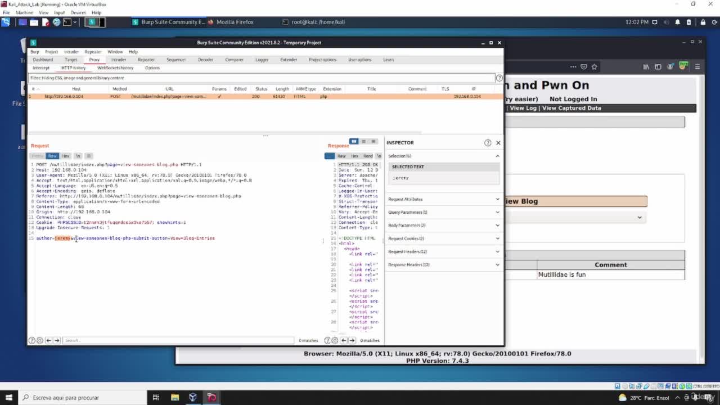
Task: Click HTTP history filter bar
Action: [x=261, y=78]
